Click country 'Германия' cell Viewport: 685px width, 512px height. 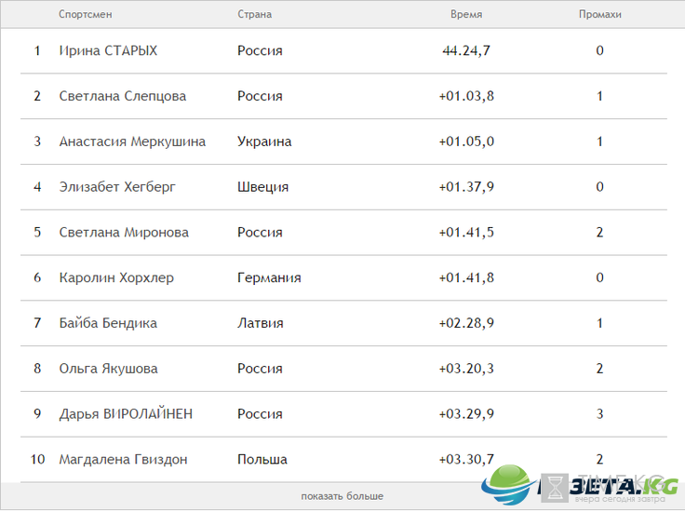[269, 277]
